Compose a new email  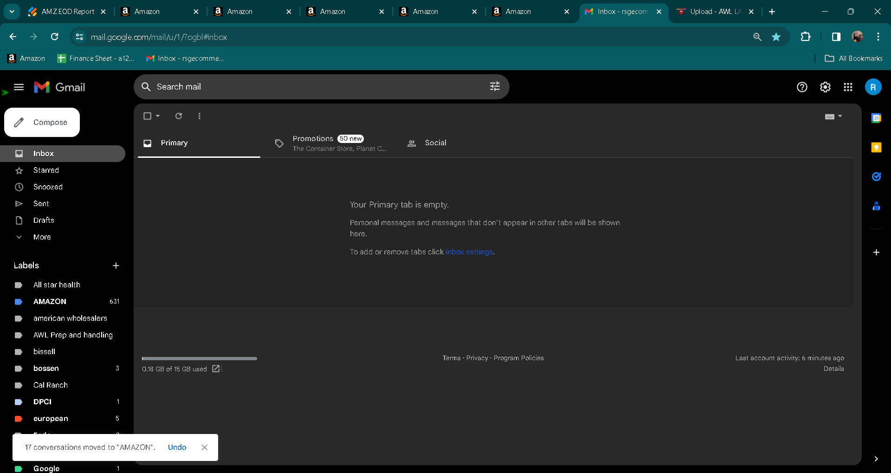pyautogui.click(x=42, y=123)
